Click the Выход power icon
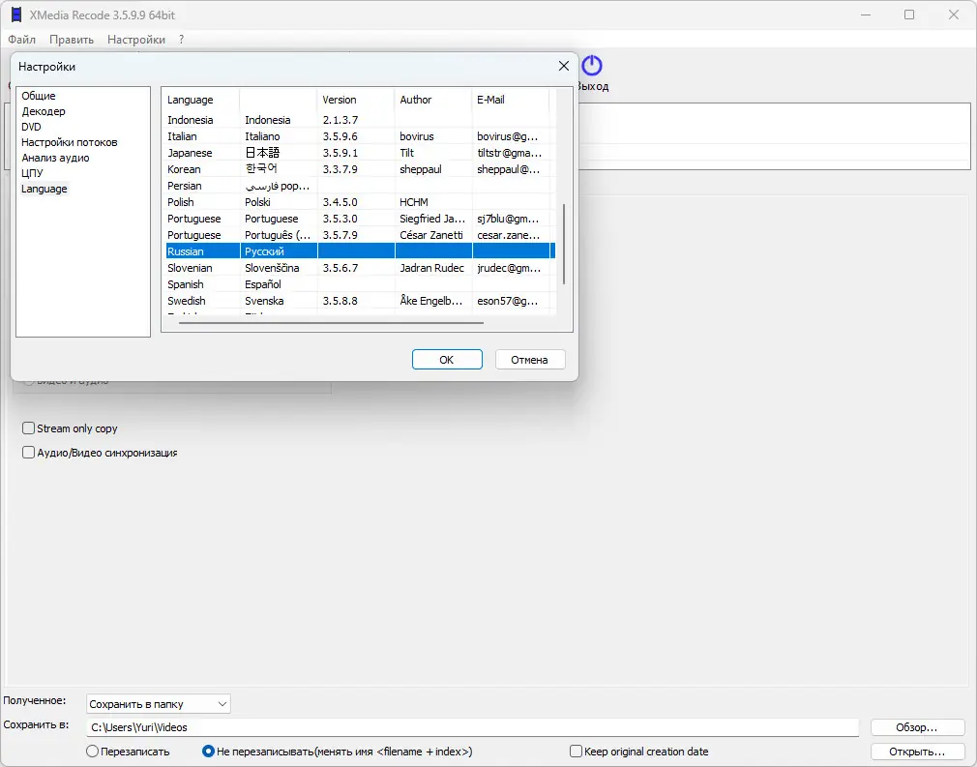Screen dimensions: 977x767 (592, 66)
